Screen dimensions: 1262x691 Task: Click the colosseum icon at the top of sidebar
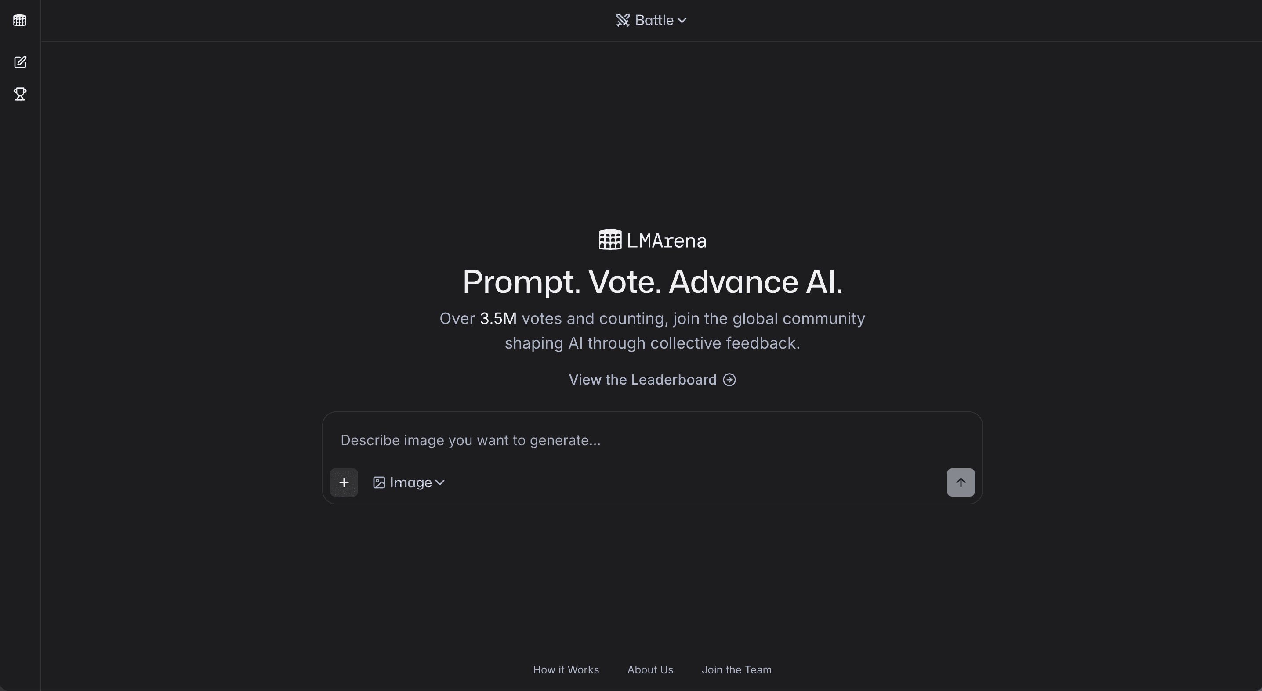pos(20,20)
